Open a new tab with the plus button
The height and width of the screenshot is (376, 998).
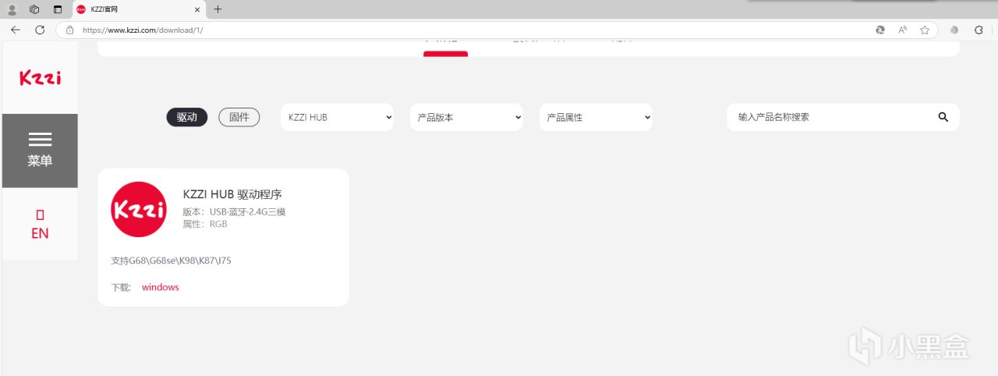coord(218,9)
